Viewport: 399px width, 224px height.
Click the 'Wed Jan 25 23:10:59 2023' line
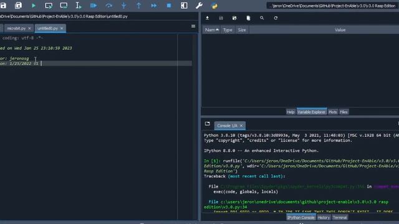click(36, 48)
